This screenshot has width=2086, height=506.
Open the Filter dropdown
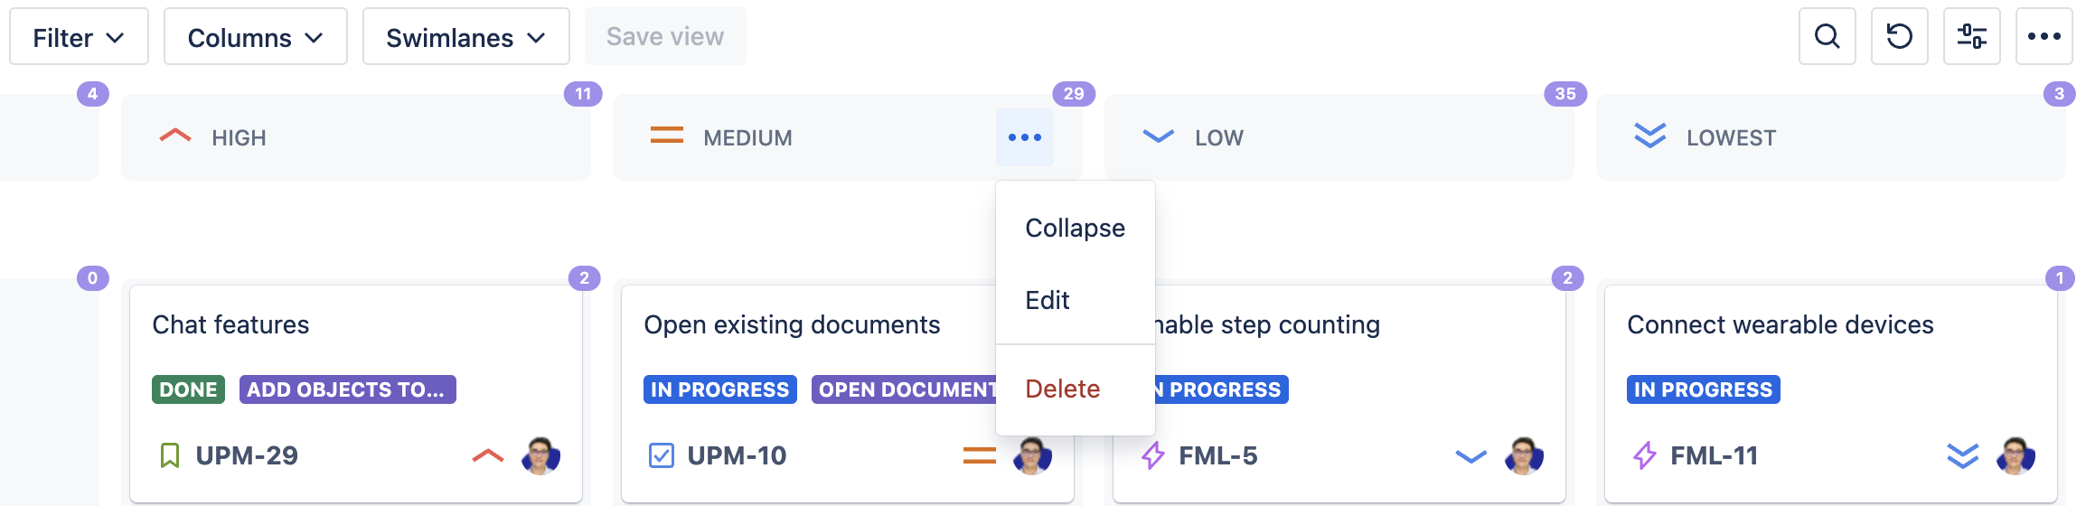(x=79, y=37)
